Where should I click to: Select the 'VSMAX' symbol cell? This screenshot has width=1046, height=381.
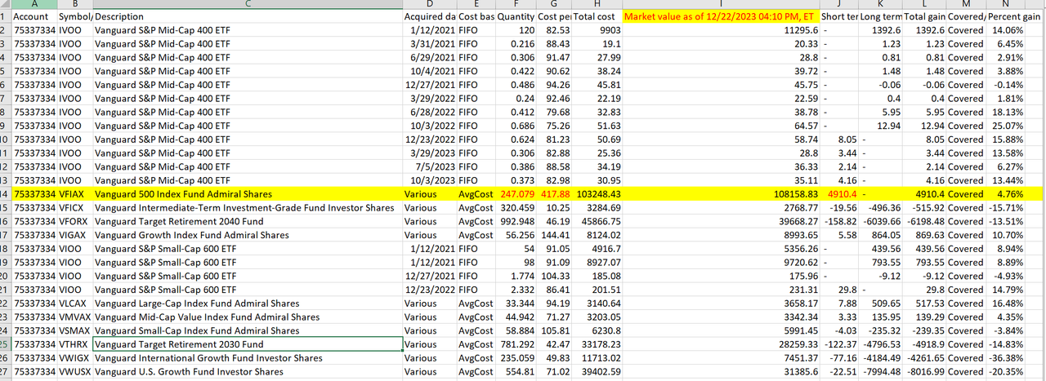(x=74, y=330)
